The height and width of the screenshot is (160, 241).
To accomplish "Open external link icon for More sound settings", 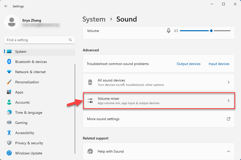I will tap(228, 119).
